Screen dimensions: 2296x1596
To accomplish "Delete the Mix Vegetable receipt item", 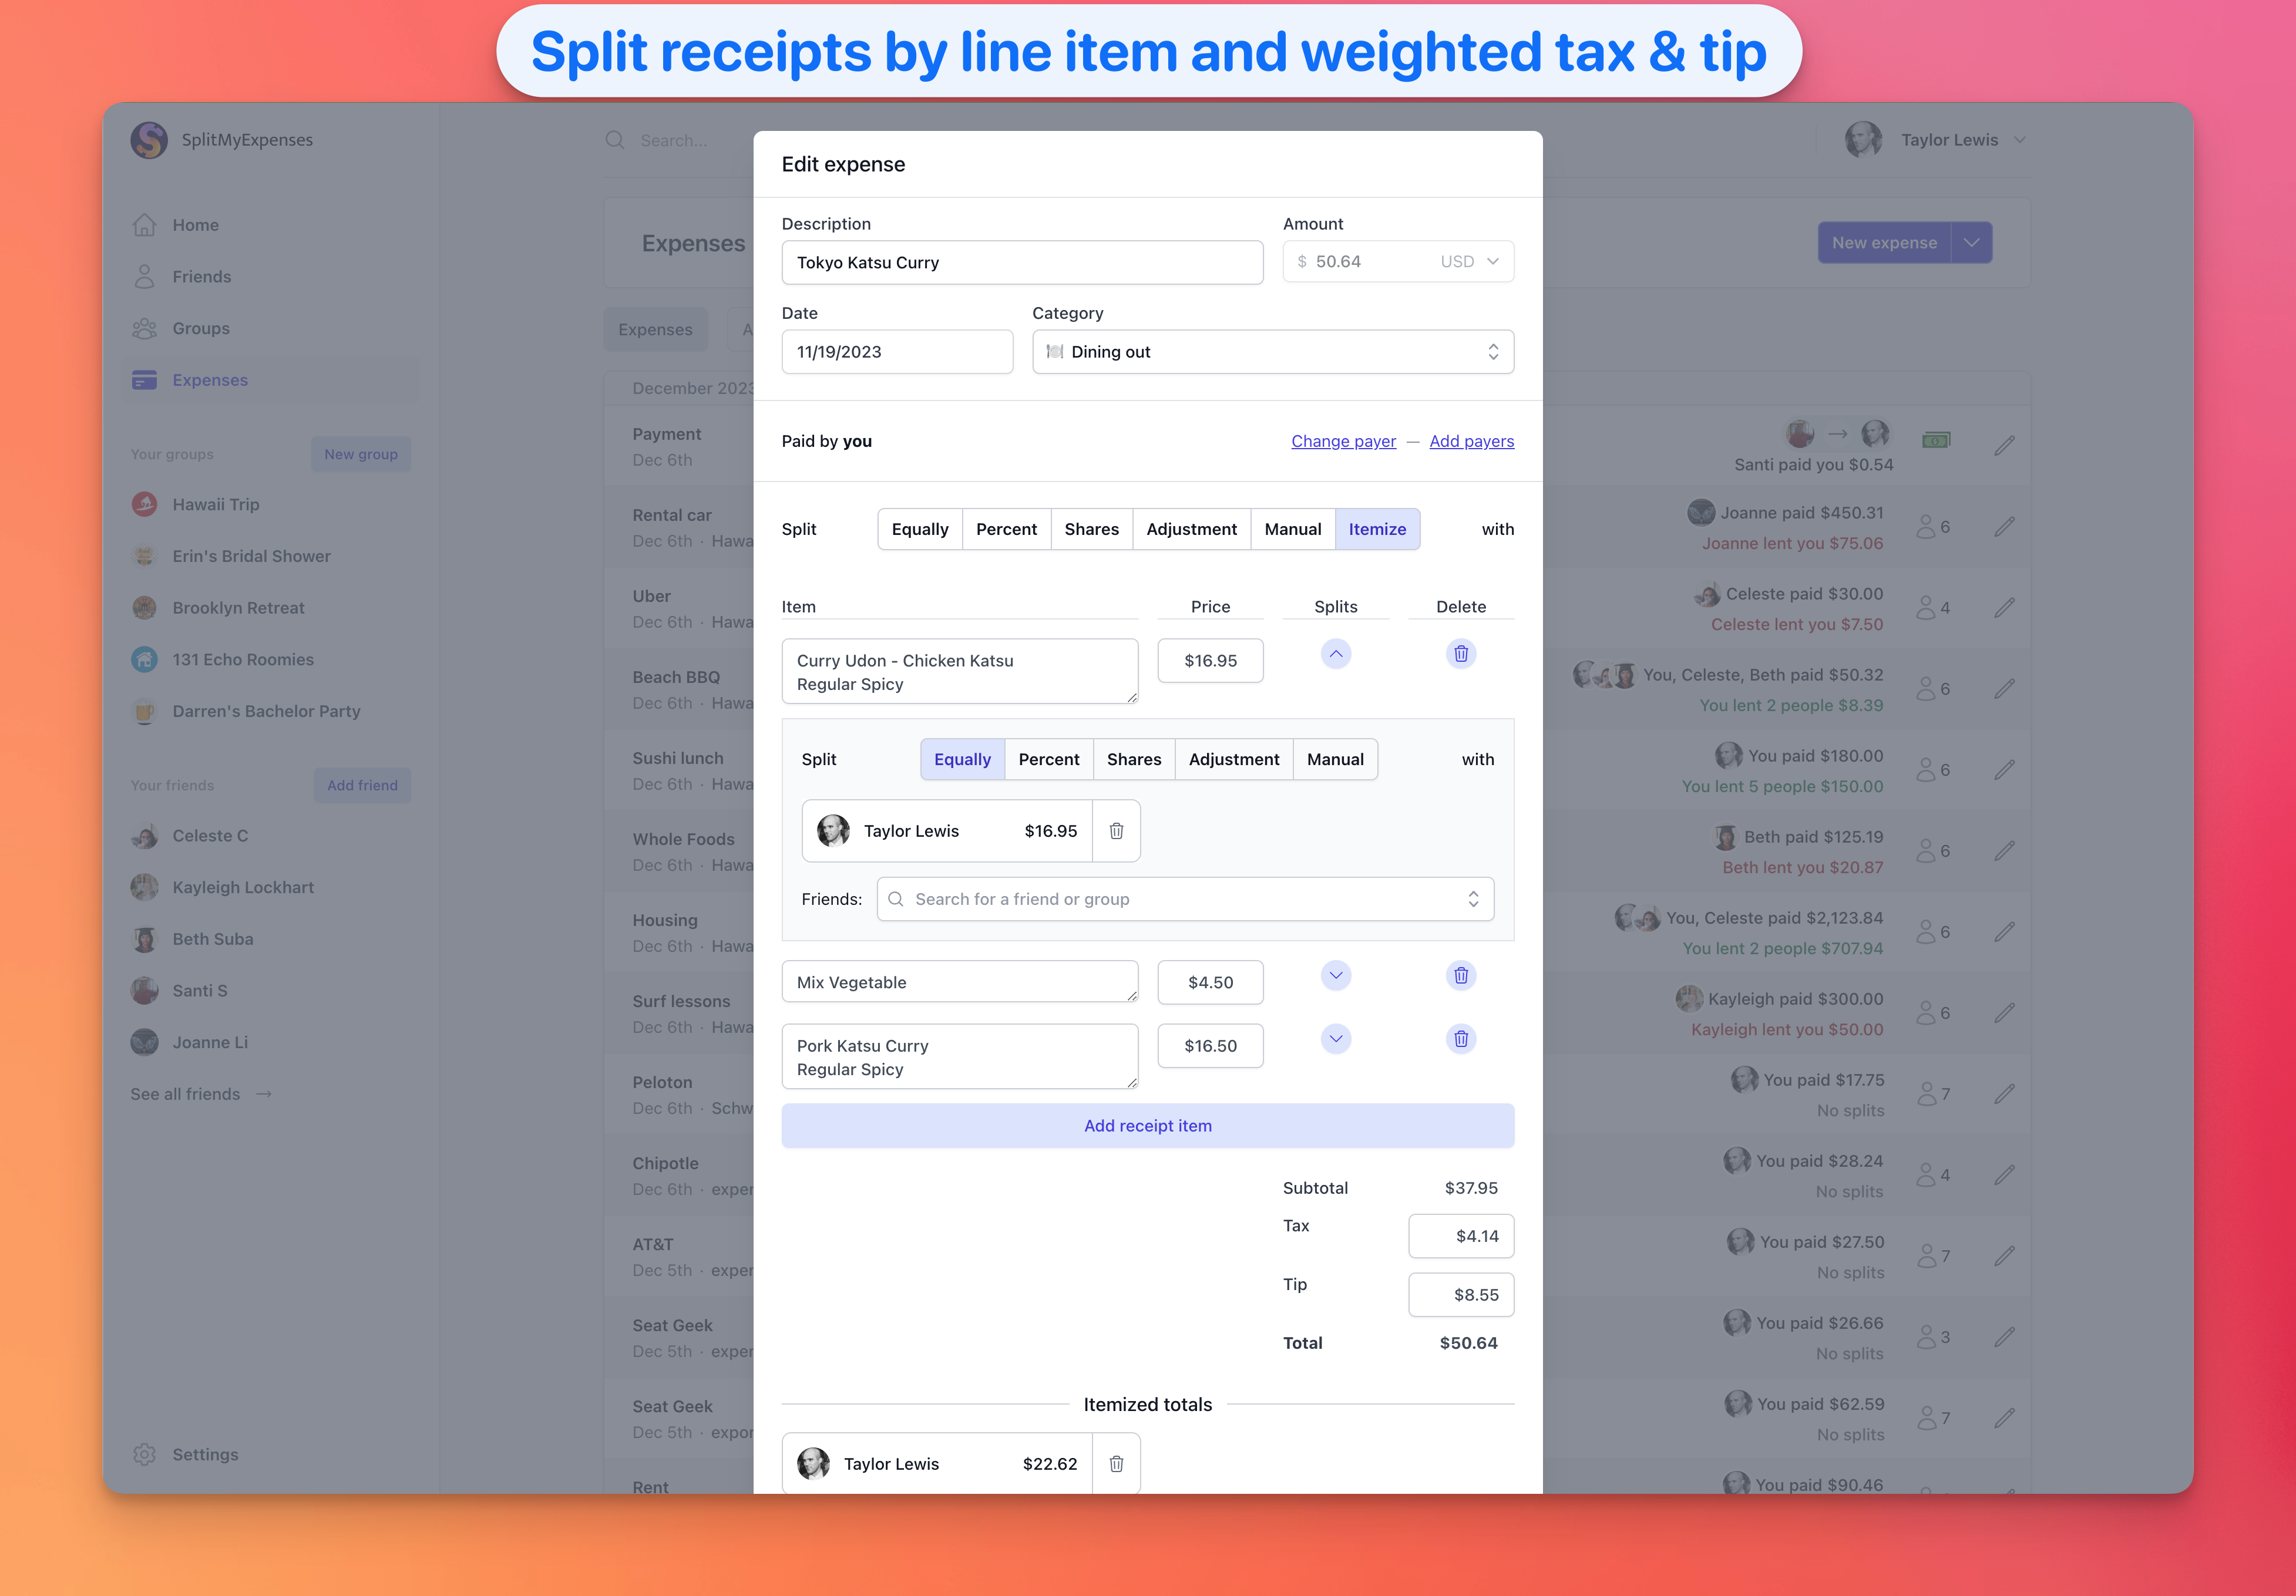I will point(1461,976).
